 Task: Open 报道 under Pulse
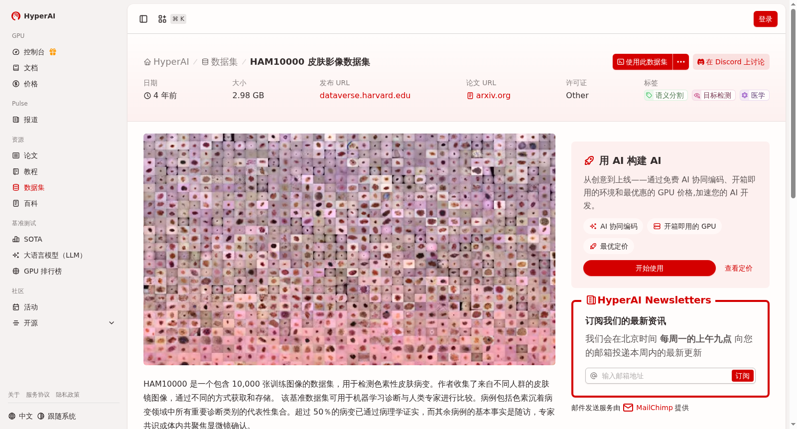point(31,120)
